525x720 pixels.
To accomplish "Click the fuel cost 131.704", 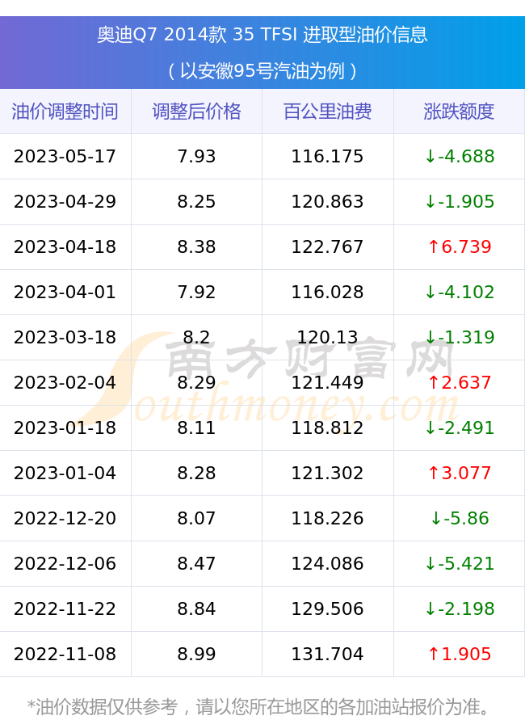I will 328,654.
